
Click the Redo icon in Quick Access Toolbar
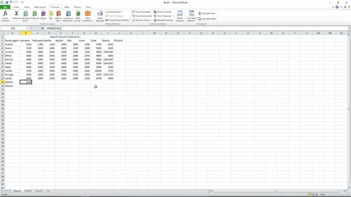pos(16,2)
